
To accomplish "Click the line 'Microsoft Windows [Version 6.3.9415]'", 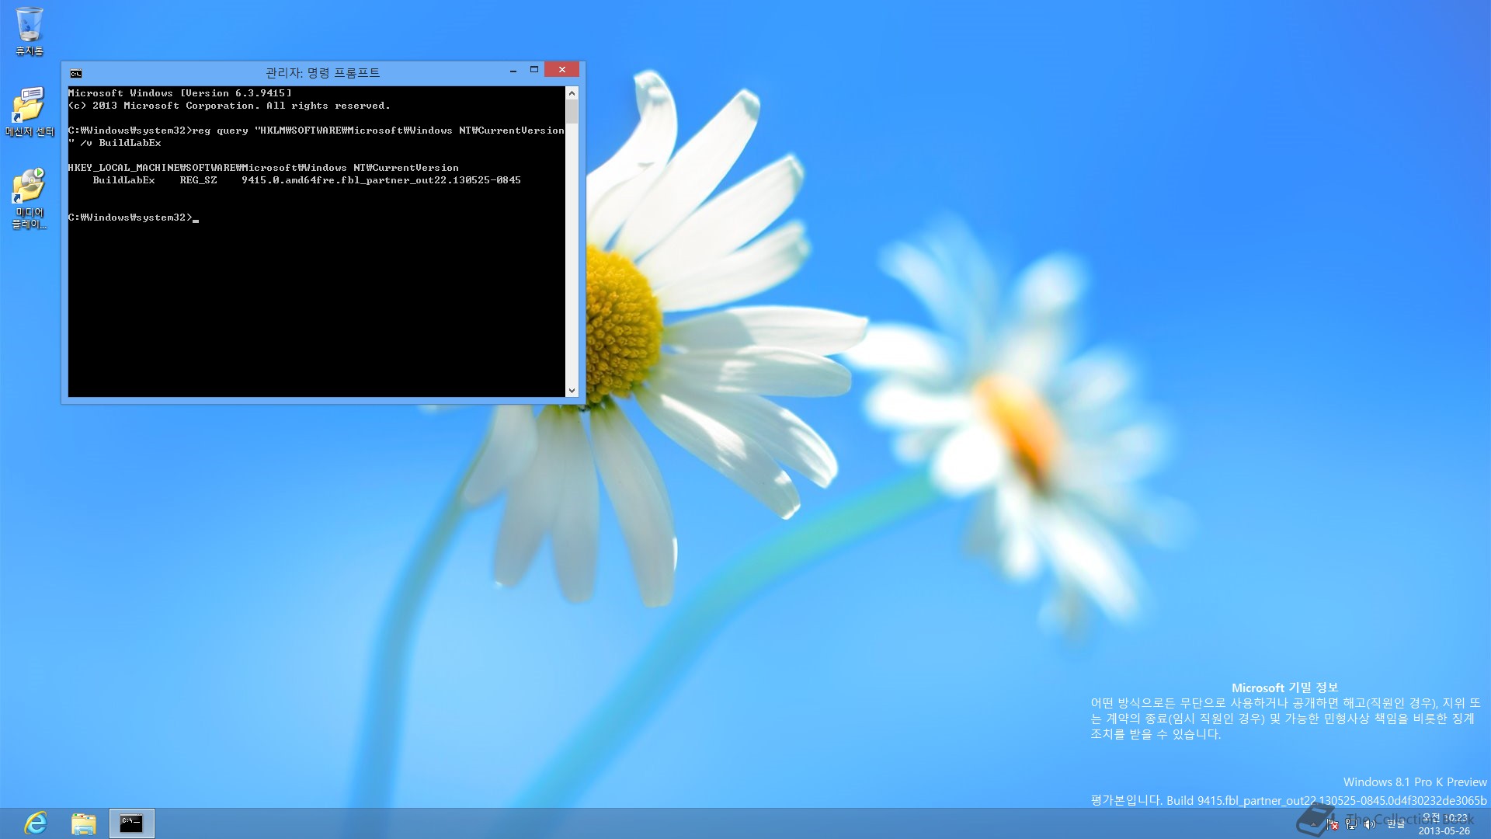I will [x=180, y=93].
